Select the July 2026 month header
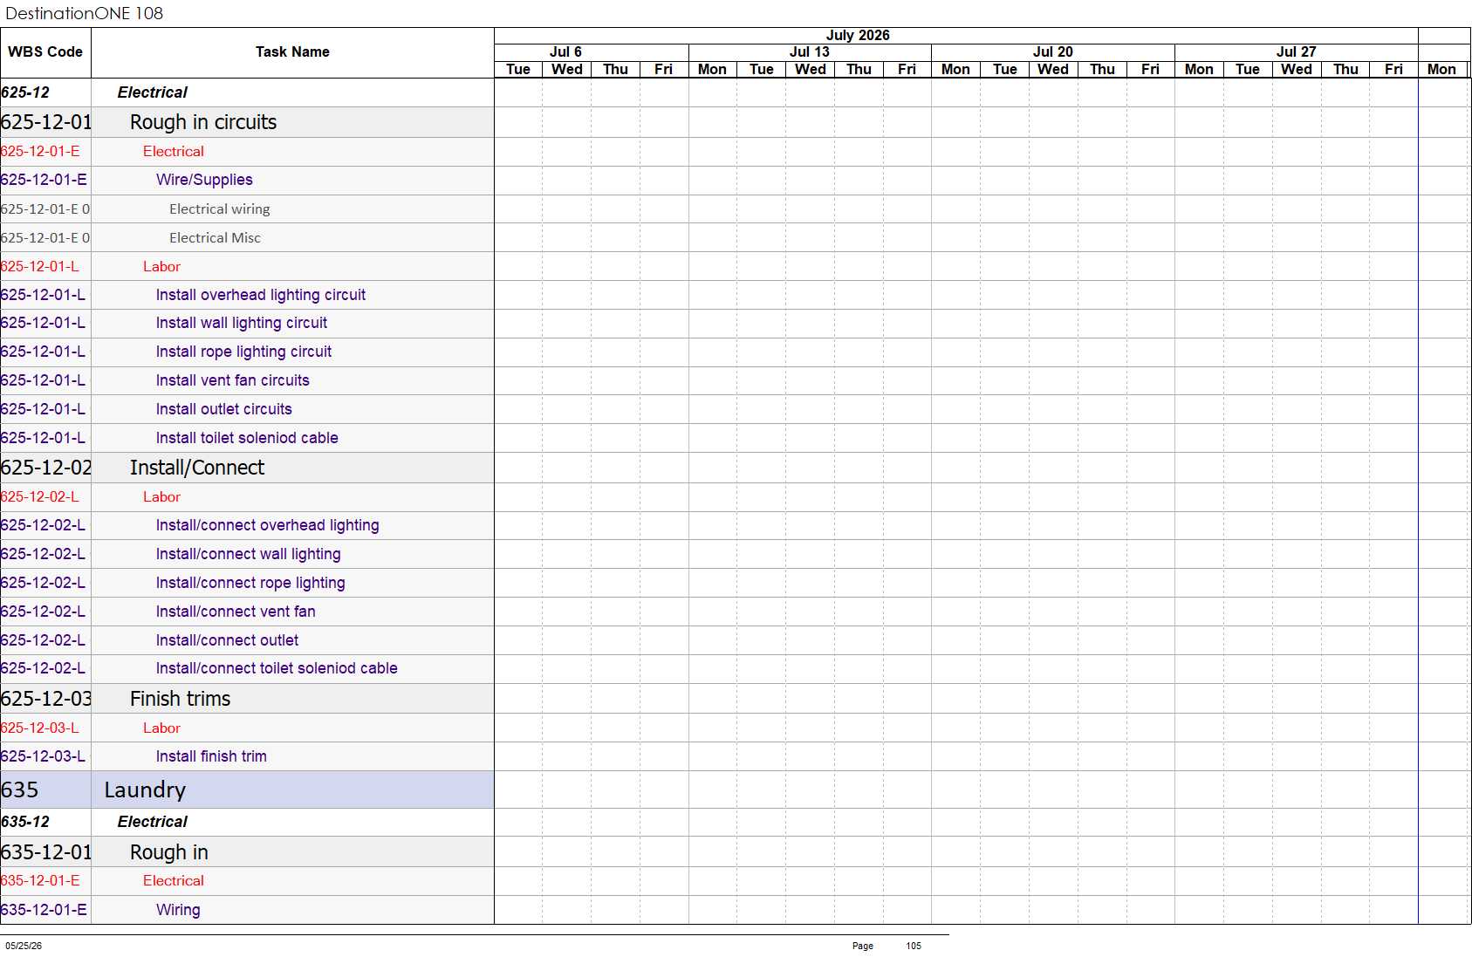This screenshot has width=1472, height=957. point(858,36)
